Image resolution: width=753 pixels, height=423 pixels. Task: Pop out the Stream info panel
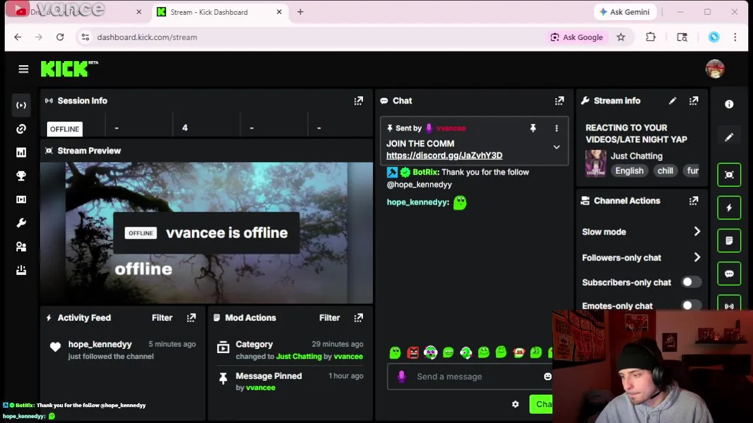click(x=694, y=101)
